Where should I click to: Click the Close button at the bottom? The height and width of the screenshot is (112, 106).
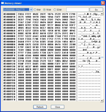(x=58, y=107)
